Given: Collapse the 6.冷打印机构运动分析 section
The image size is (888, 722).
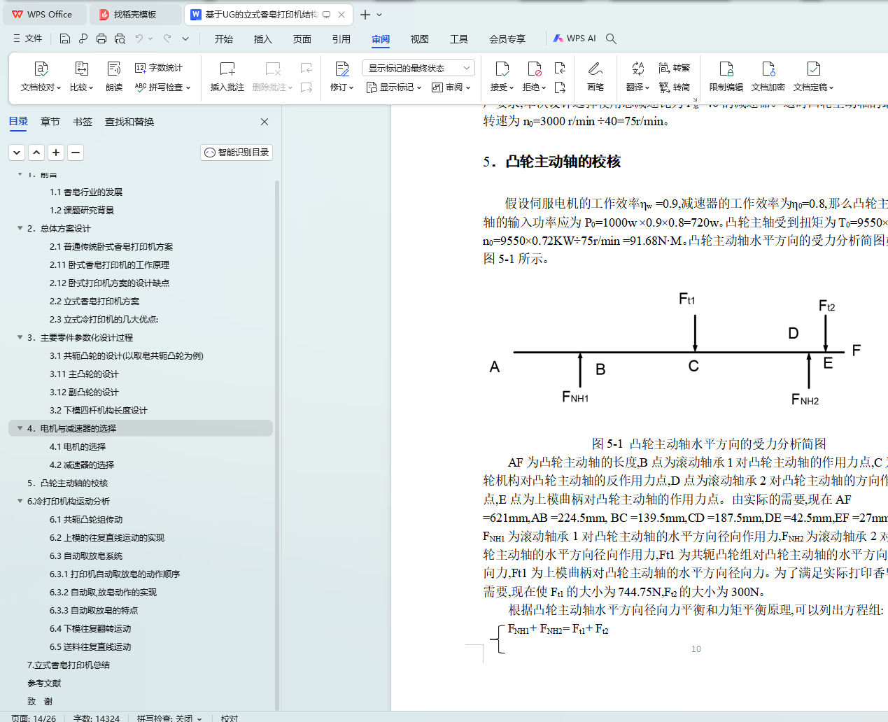Looking at the screenshot, I should 20,501.
